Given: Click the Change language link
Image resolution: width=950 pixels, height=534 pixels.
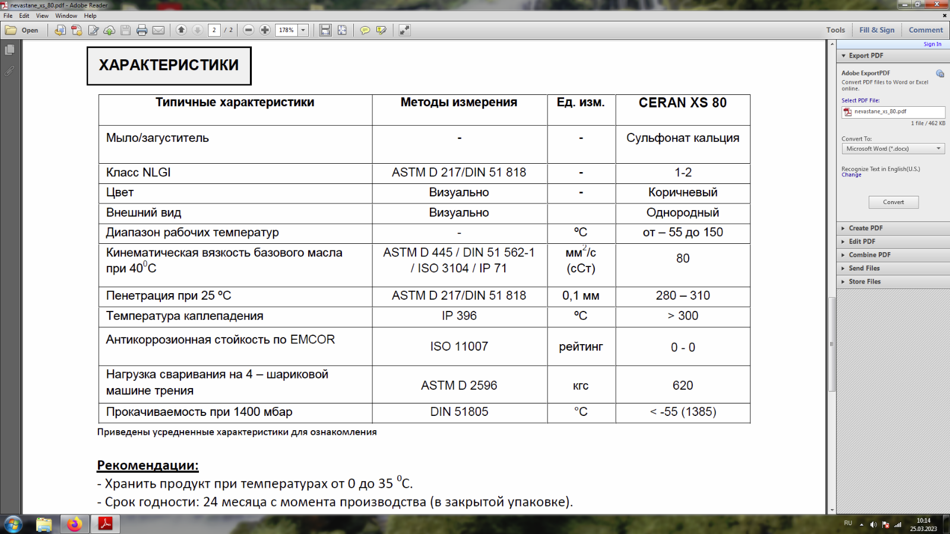Looking at the screenshot, I should tap(851, 175).
